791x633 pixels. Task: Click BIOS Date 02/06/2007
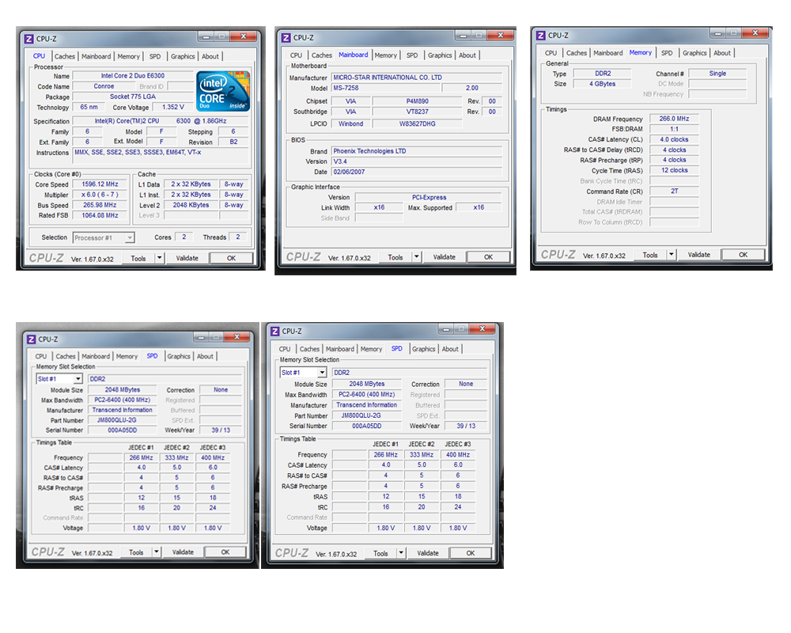click(416, 172)
